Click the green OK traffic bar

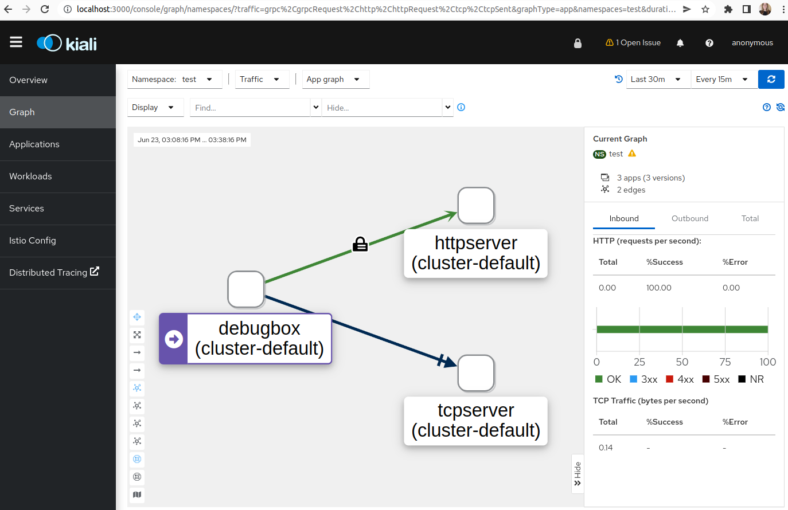point(682,329)
